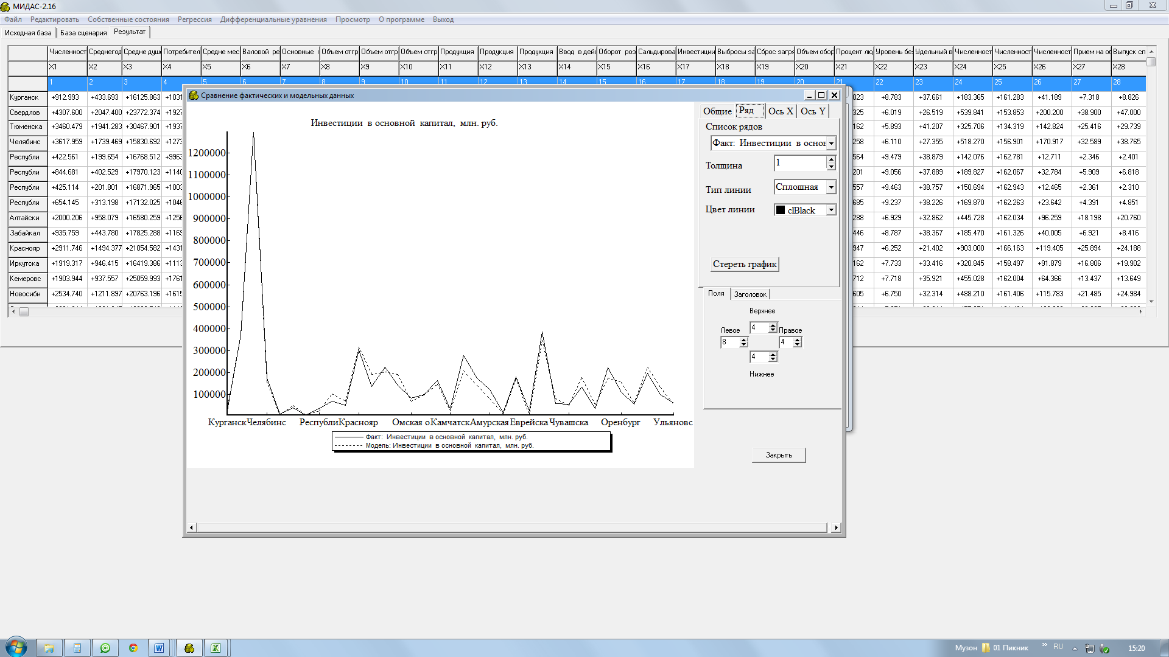Open Google Chrome from the taskbar
Screen dimensions: 1169x657
click(x=133, y=648)
